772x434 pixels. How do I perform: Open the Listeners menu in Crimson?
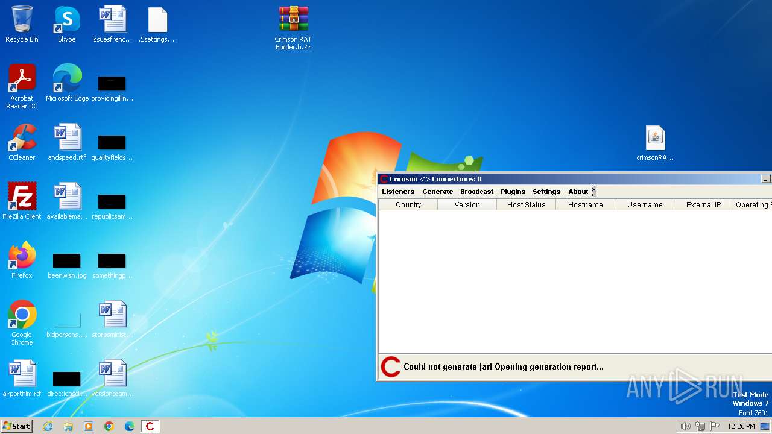(x=398, y=192)
